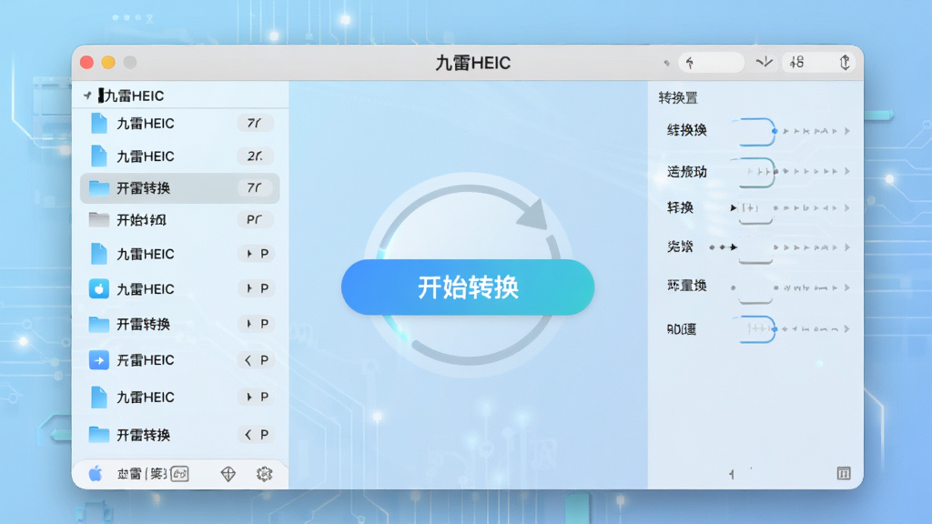Collapse the 九雷HEIC sidebar header arrow

point(87,95)
